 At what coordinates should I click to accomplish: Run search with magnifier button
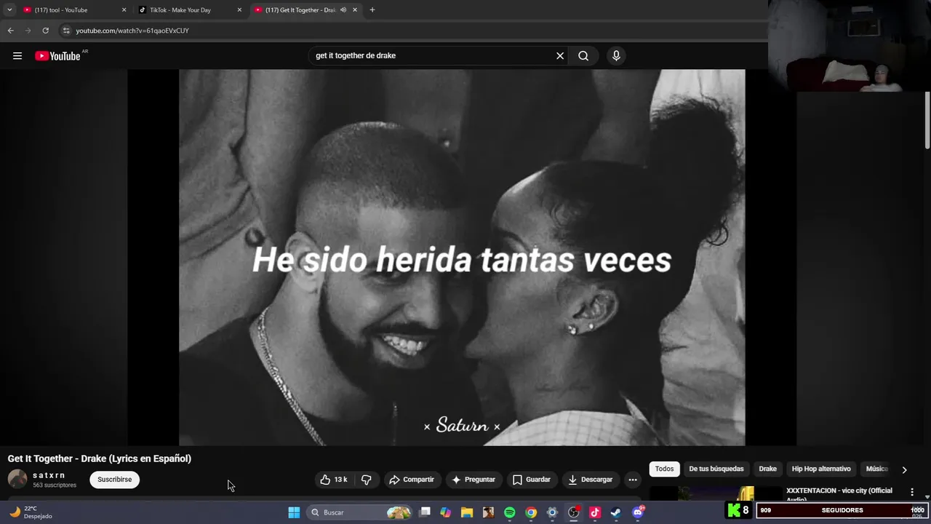tap(583, 56)
